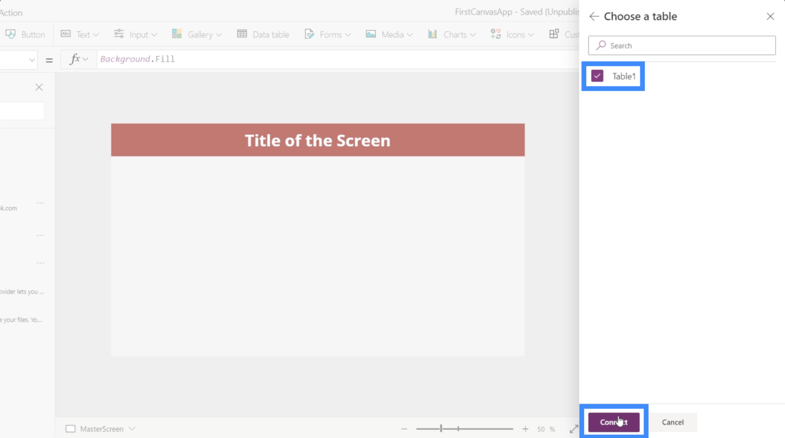Open more options for the .com connection
Image resolution: width=785 pixels, height=438 pixels.
click(40, 203)
